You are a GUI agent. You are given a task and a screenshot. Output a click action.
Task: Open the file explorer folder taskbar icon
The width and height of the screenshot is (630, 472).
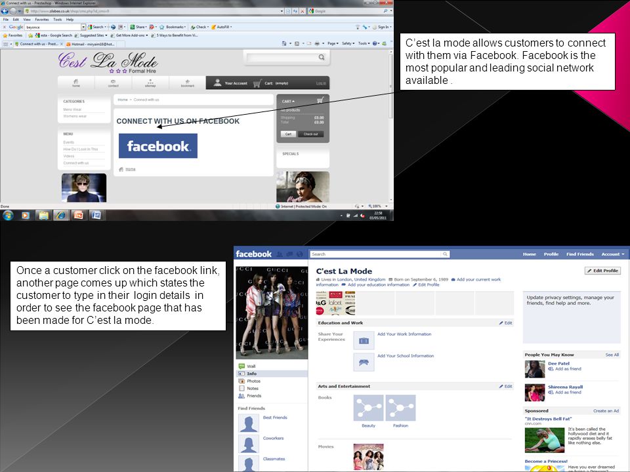(43, 216)
